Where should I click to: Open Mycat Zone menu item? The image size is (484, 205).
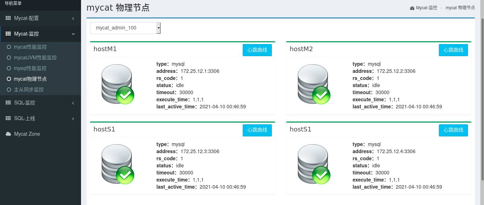point(41,134)
